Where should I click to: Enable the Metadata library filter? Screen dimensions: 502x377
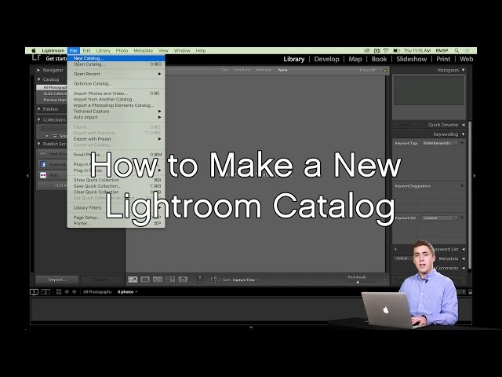tap(264, 70)
